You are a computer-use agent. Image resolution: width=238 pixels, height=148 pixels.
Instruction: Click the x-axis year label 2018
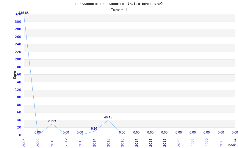[x=151, y=142]
